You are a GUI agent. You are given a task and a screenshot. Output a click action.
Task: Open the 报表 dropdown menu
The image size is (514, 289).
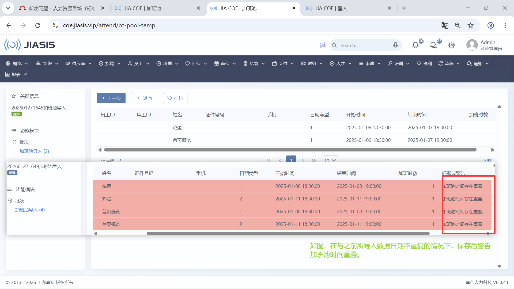(16, 74)
